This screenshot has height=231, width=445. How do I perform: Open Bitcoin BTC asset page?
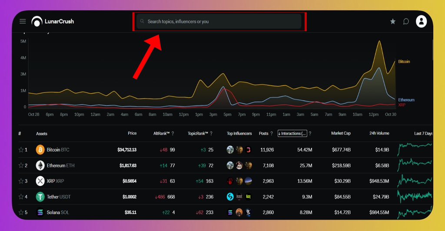click(x=58, y=150)
